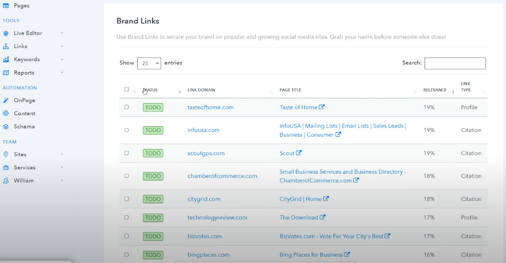Check the chamberofcommerce.com row checkbox
The width and height of the screenshot is (506, 263).
pos(126,175)
